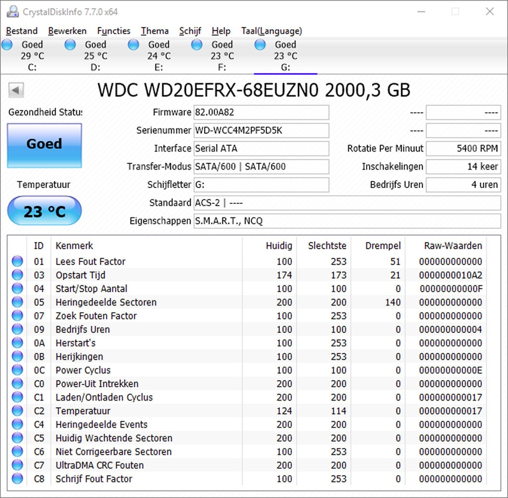Image resolution: width=508 pixels, height=498 pixels.
Task: Switch to drive D: tab
Action: (95, 55)
